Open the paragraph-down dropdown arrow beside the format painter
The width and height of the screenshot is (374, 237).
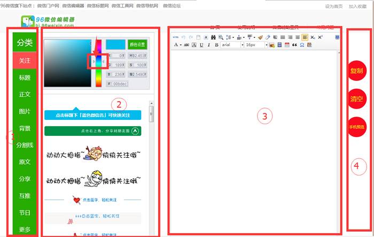[x=254, y=37]
